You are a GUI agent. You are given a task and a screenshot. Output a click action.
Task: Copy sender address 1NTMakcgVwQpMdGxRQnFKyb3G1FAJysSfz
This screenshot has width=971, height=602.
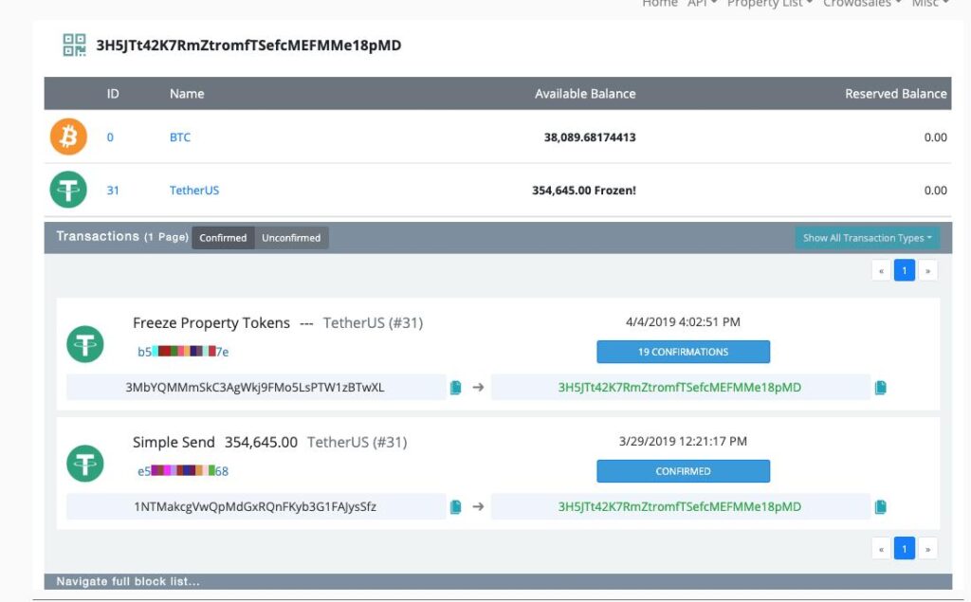point(455,507)
